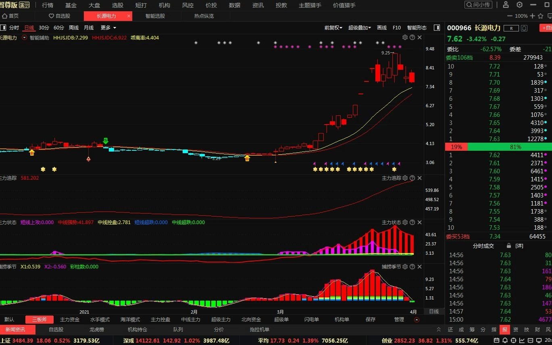552x345 pixels.
Task: Close the 捕捞季节 indicator panel
Action: click(x=419, y=266)
